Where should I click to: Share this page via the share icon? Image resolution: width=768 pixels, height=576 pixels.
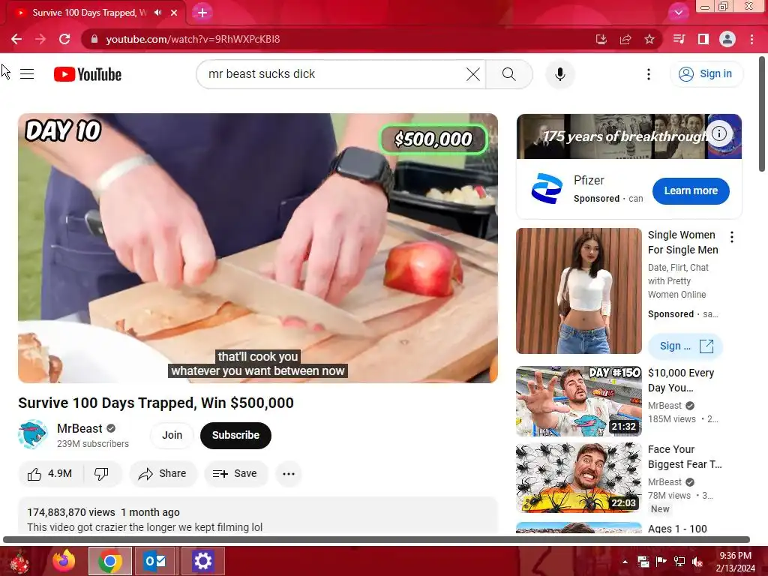tap(625, 39)
